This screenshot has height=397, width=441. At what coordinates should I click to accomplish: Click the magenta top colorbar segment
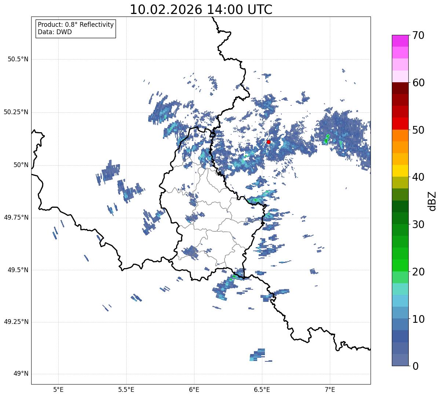coord(400,41)
